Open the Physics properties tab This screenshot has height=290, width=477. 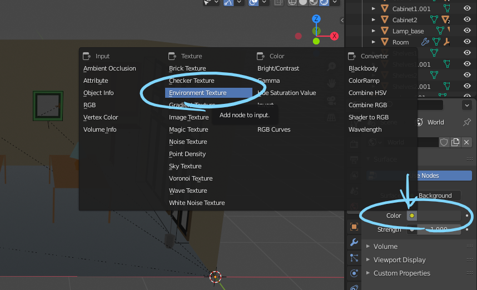pos(354,273)
